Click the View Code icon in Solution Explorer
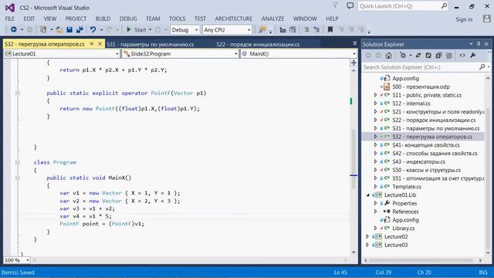This screenshot has height=278, width=494. pyautogui.click(x=462, y=56)
